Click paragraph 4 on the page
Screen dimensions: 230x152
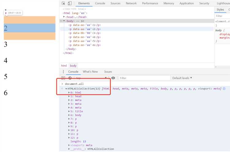coord(6,60)
